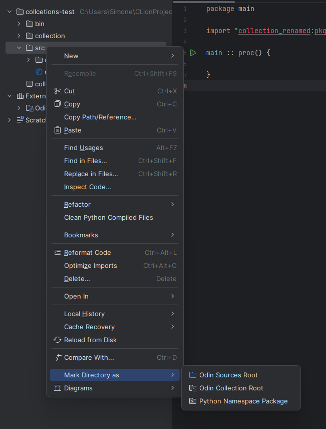Mark directory as Odin Sources Root

241,375
